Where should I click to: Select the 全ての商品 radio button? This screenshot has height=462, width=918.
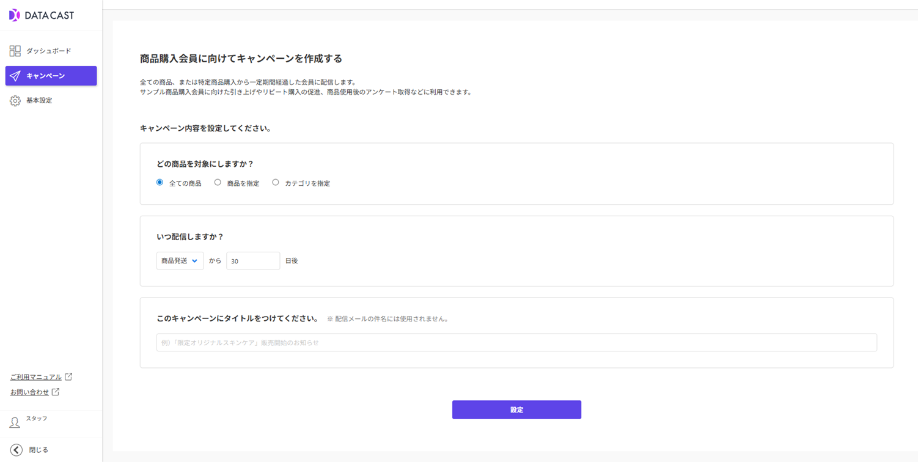(x=160, y=182)
